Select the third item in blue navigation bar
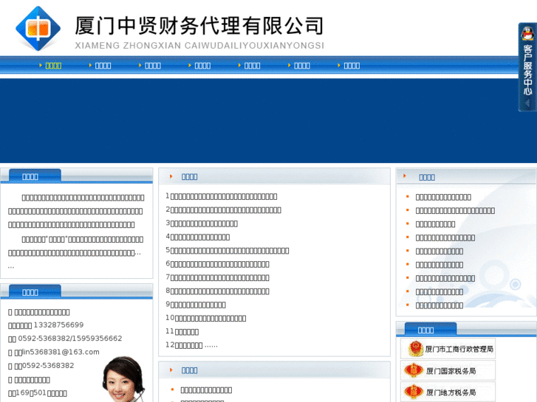 point(153,66)
